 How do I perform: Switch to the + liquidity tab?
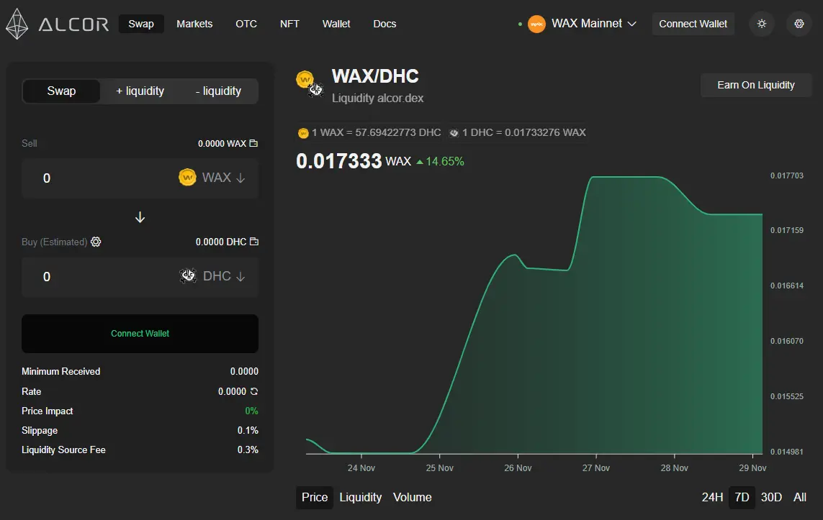point(140,91)
